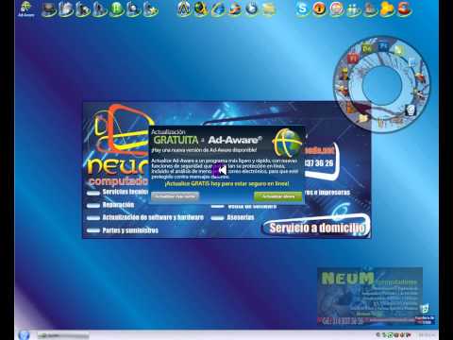453x340 pixels.
Task: Open the Ad-Aware desktop shortcut
Action: [25, 8]
